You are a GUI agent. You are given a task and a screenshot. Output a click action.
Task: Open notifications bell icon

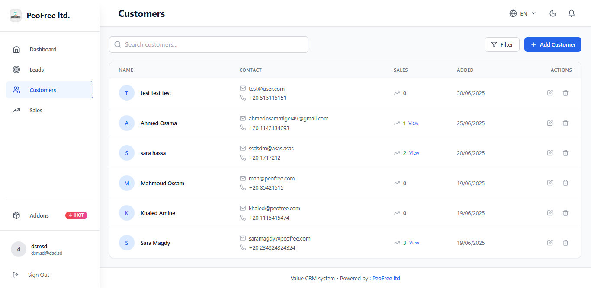572,13
